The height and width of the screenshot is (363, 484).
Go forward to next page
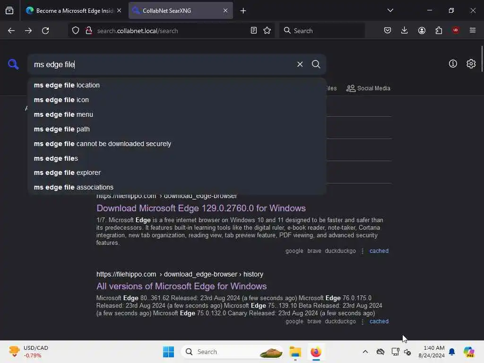28,31
